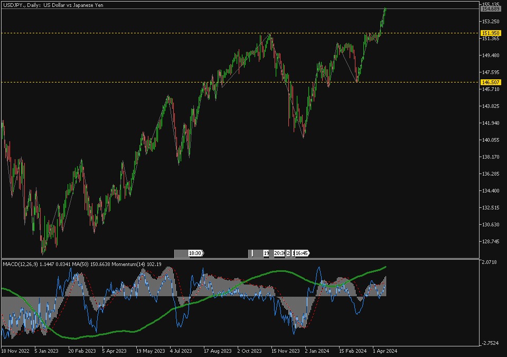507x357 pixels.
Task: Click the '2 Oct 2023' date on time axis
Action: point(249,351)
